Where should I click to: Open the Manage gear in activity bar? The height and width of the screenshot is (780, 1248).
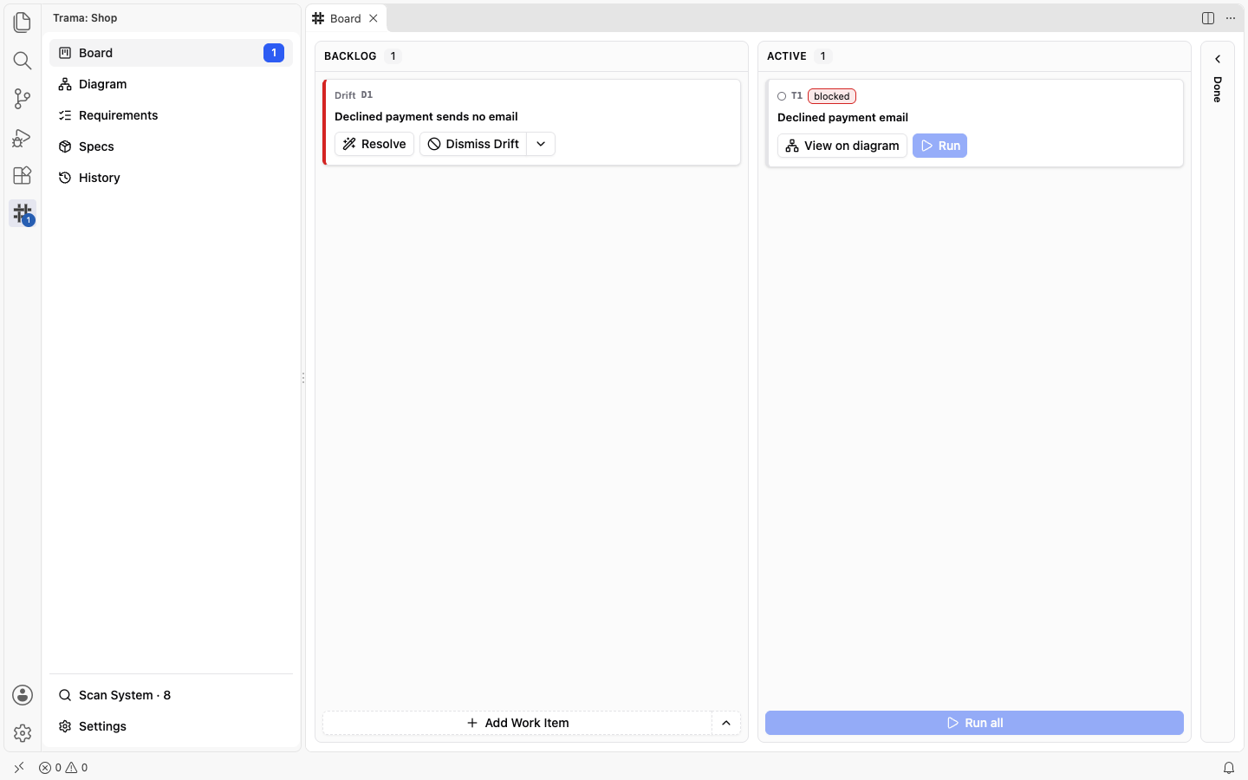tap(23, 733)
